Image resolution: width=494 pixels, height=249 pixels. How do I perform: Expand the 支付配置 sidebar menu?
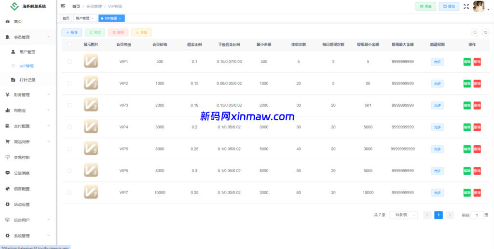point(28,126)
